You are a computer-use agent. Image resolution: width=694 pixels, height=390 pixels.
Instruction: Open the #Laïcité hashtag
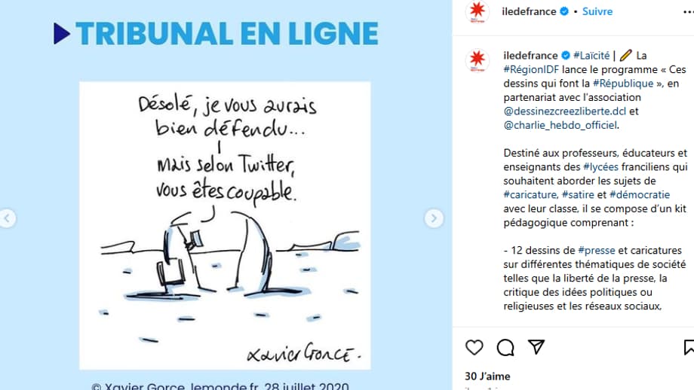(591, 55)
